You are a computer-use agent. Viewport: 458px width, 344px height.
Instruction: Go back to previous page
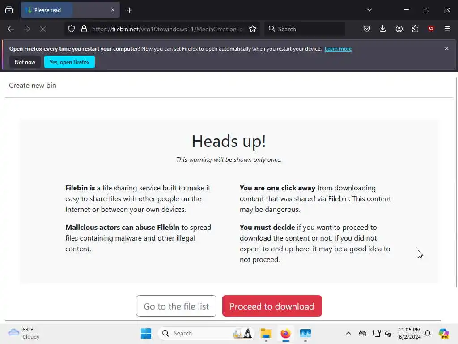click(11, 29)
